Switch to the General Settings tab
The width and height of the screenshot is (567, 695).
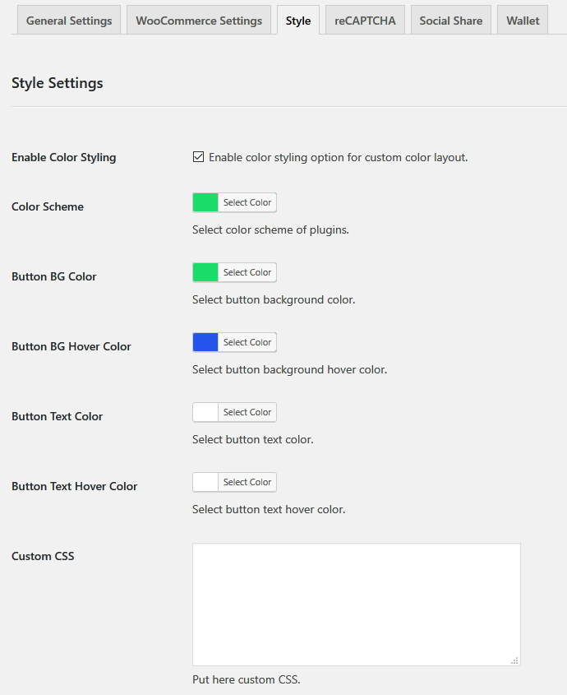point(68,20)
